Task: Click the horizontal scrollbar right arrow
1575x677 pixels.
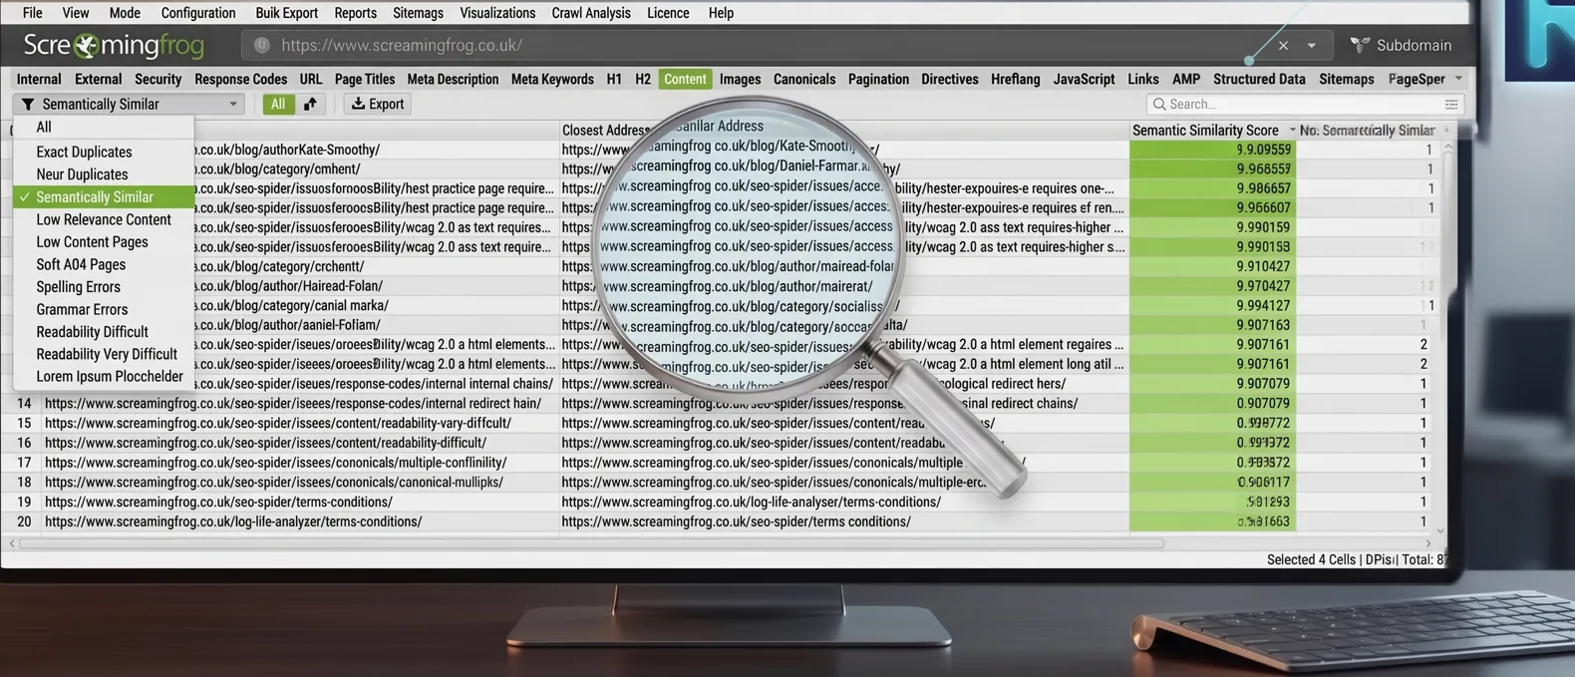Action: (1427, 543)
